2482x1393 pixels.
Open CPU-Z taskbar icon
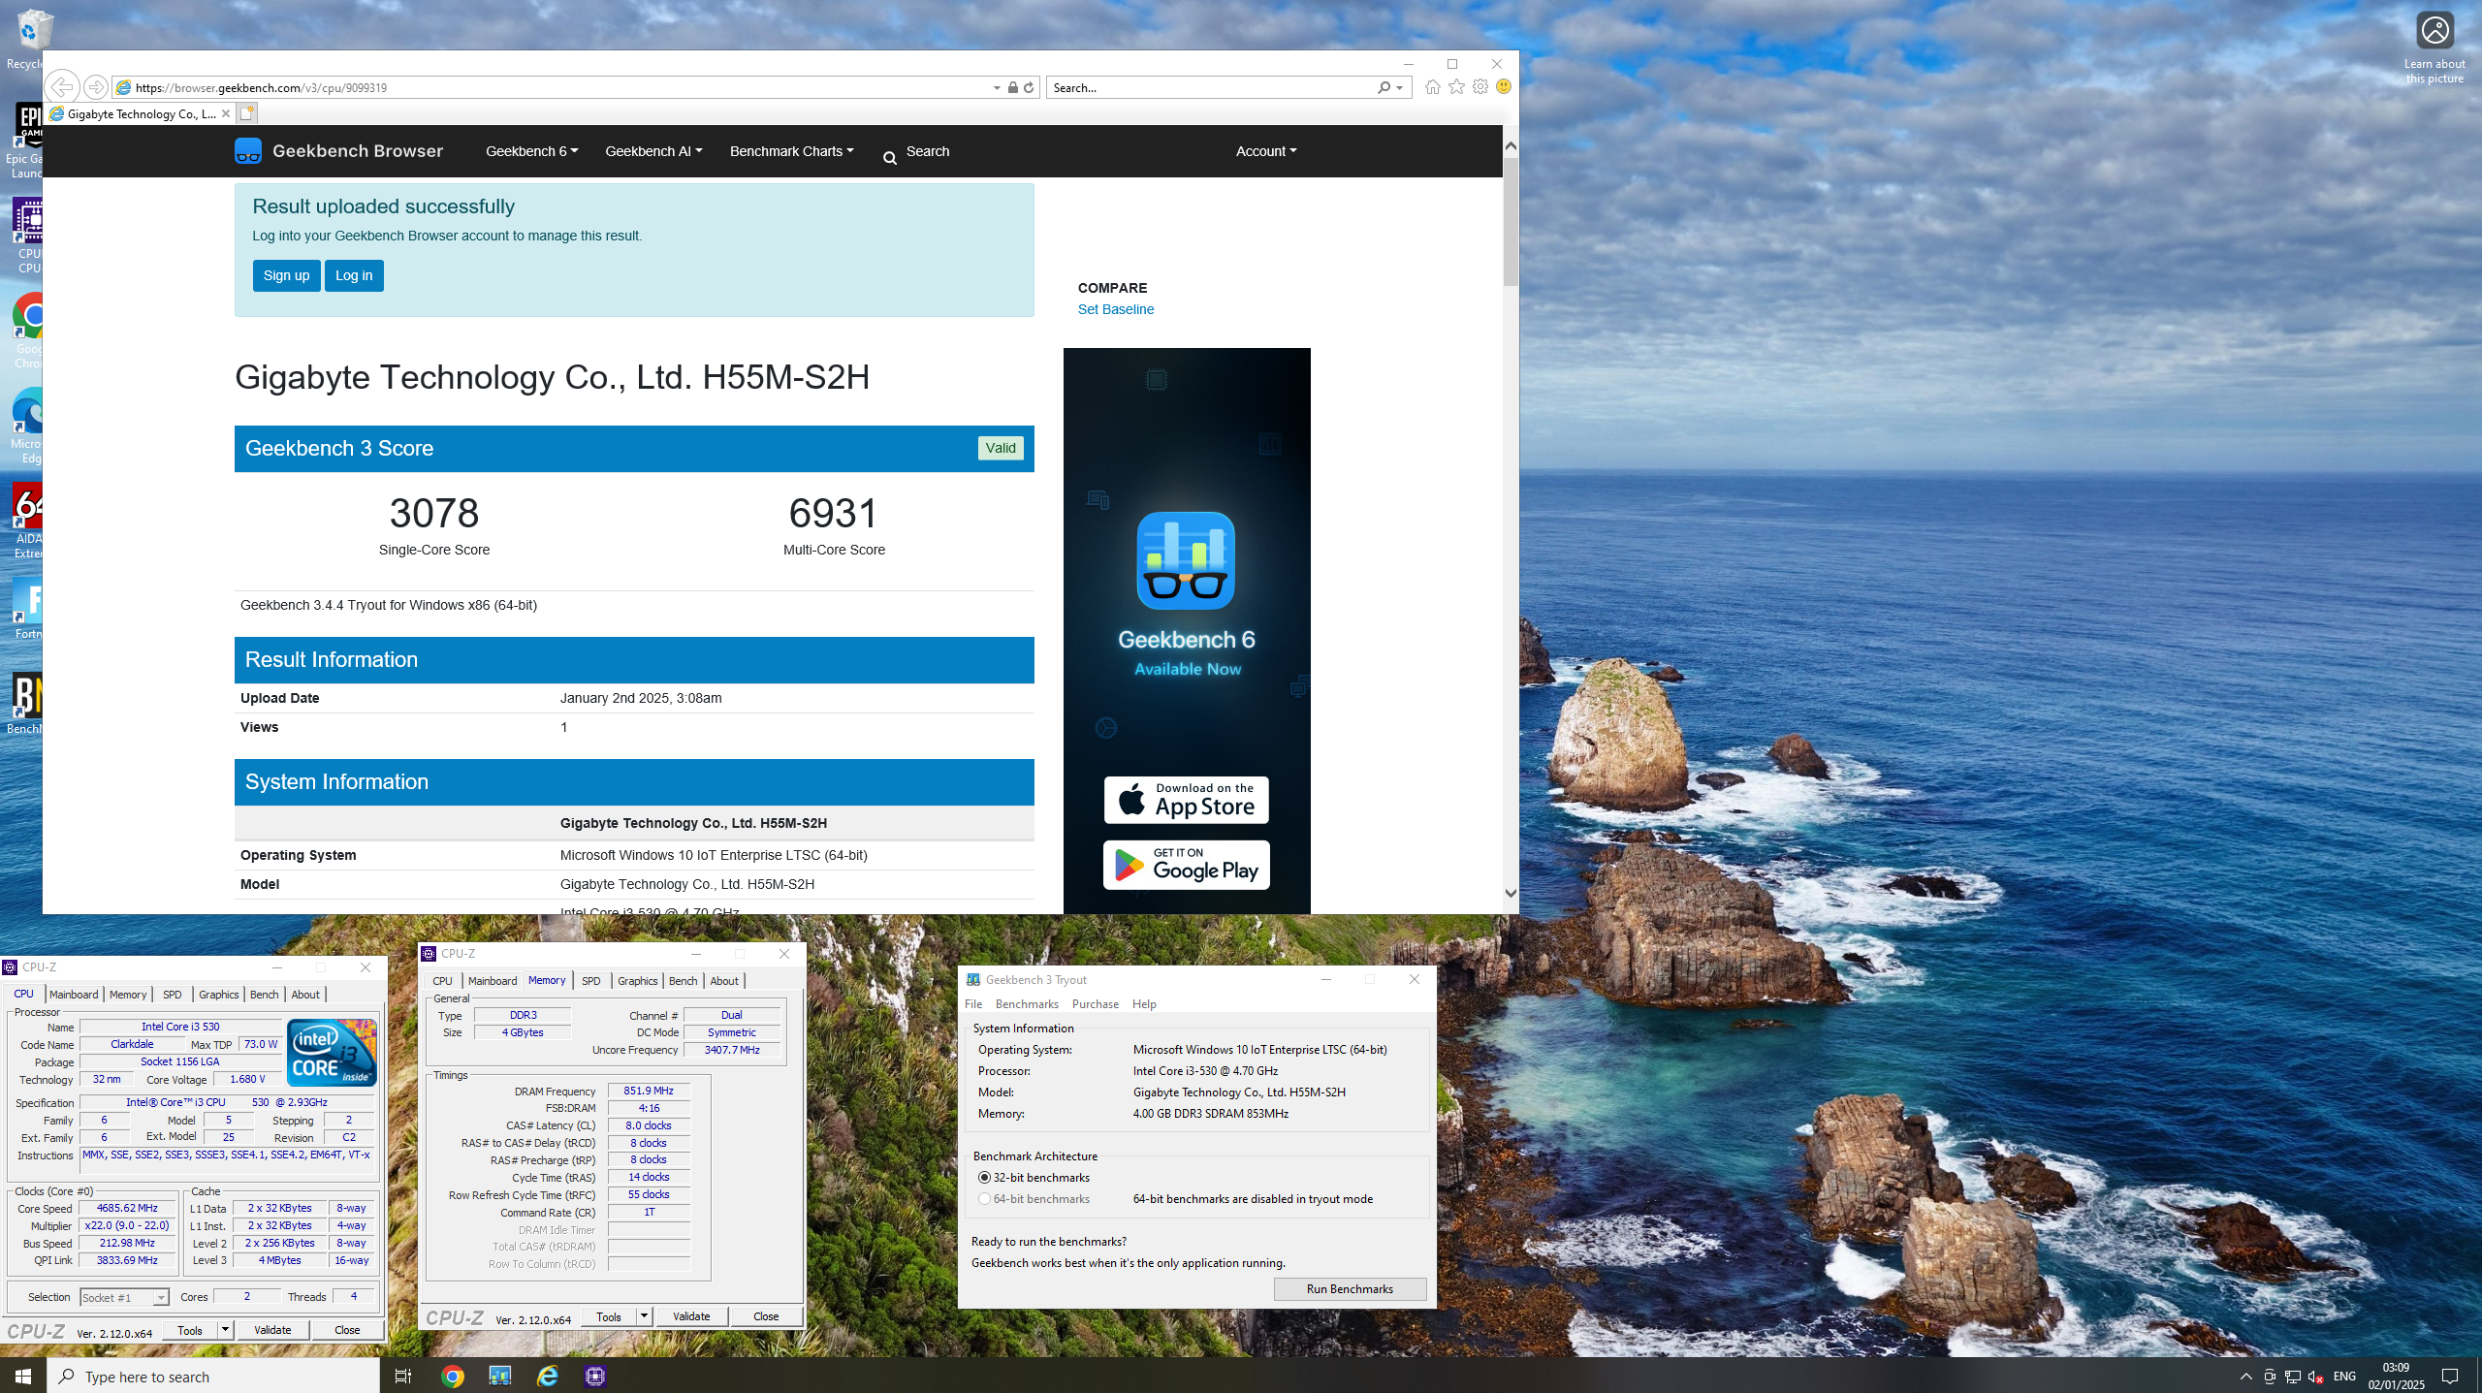click(x=595, y=1376)
